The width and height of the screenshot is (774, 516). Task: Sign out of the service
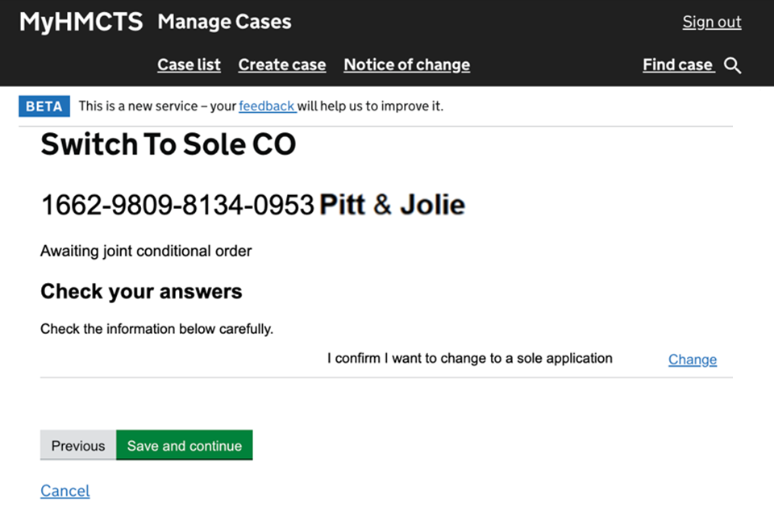click(x=711, y=22)
